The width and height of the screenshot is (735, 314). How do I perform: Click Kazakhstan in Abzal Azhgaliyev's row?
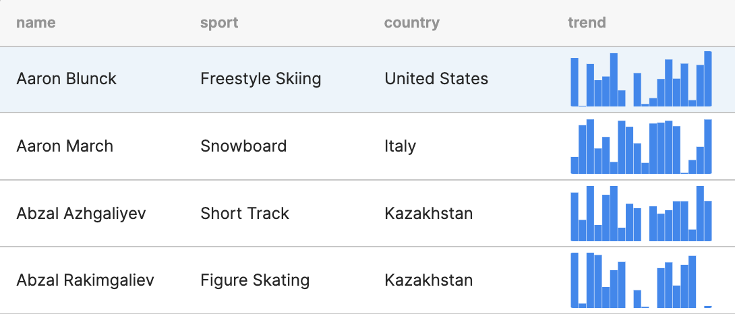[428, 214]
